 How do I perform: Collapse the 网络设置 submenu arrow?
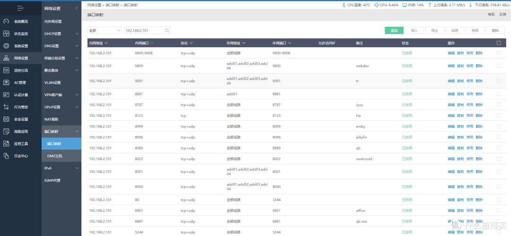coord(77,8)
